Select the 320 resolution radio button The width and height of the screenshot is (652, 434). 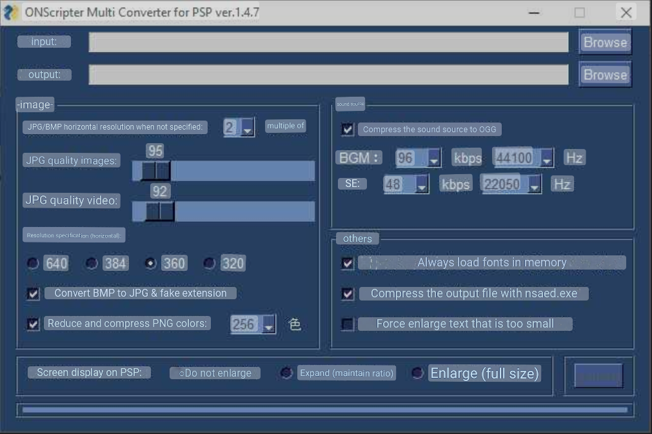pos(209,263)
